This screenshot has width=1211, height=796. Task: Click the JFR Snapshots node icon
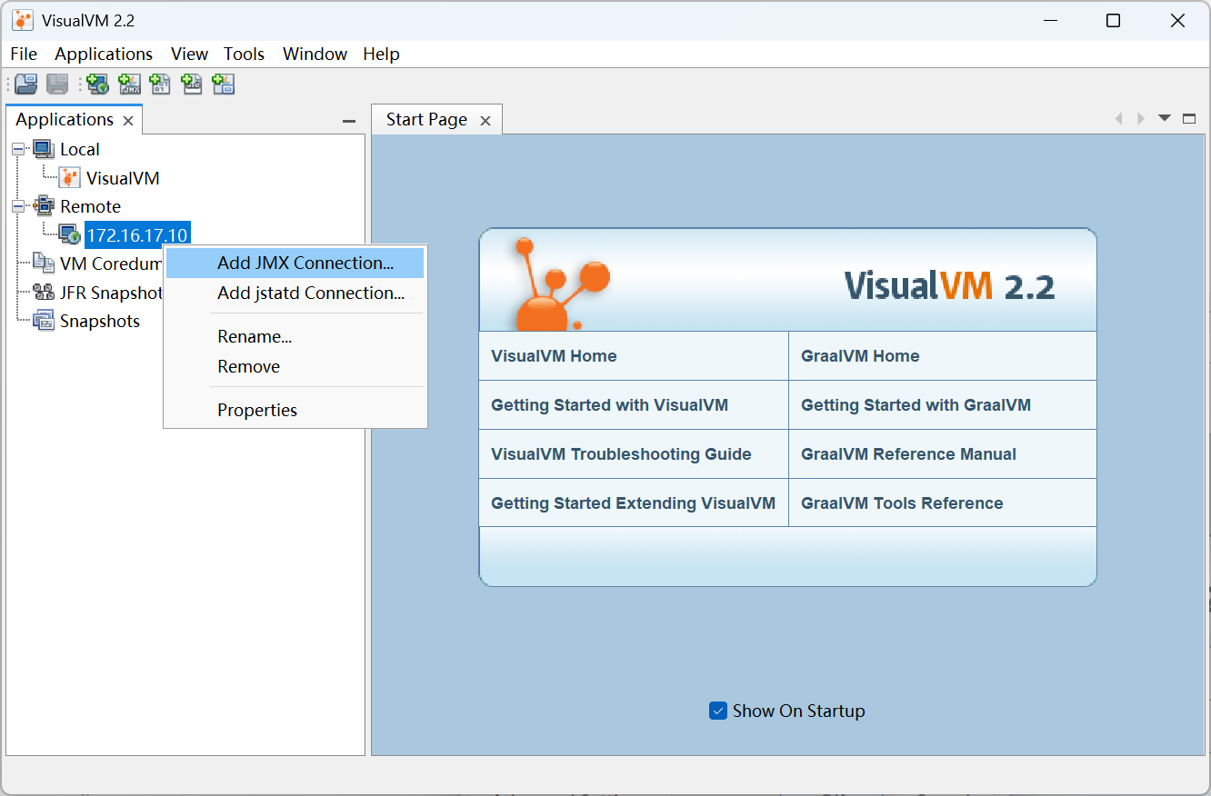(x=44, y=293)
